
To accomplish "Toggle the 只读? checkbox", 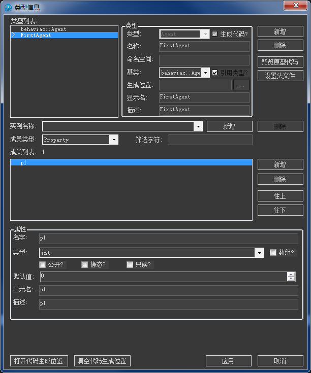I will coord(130,264).
